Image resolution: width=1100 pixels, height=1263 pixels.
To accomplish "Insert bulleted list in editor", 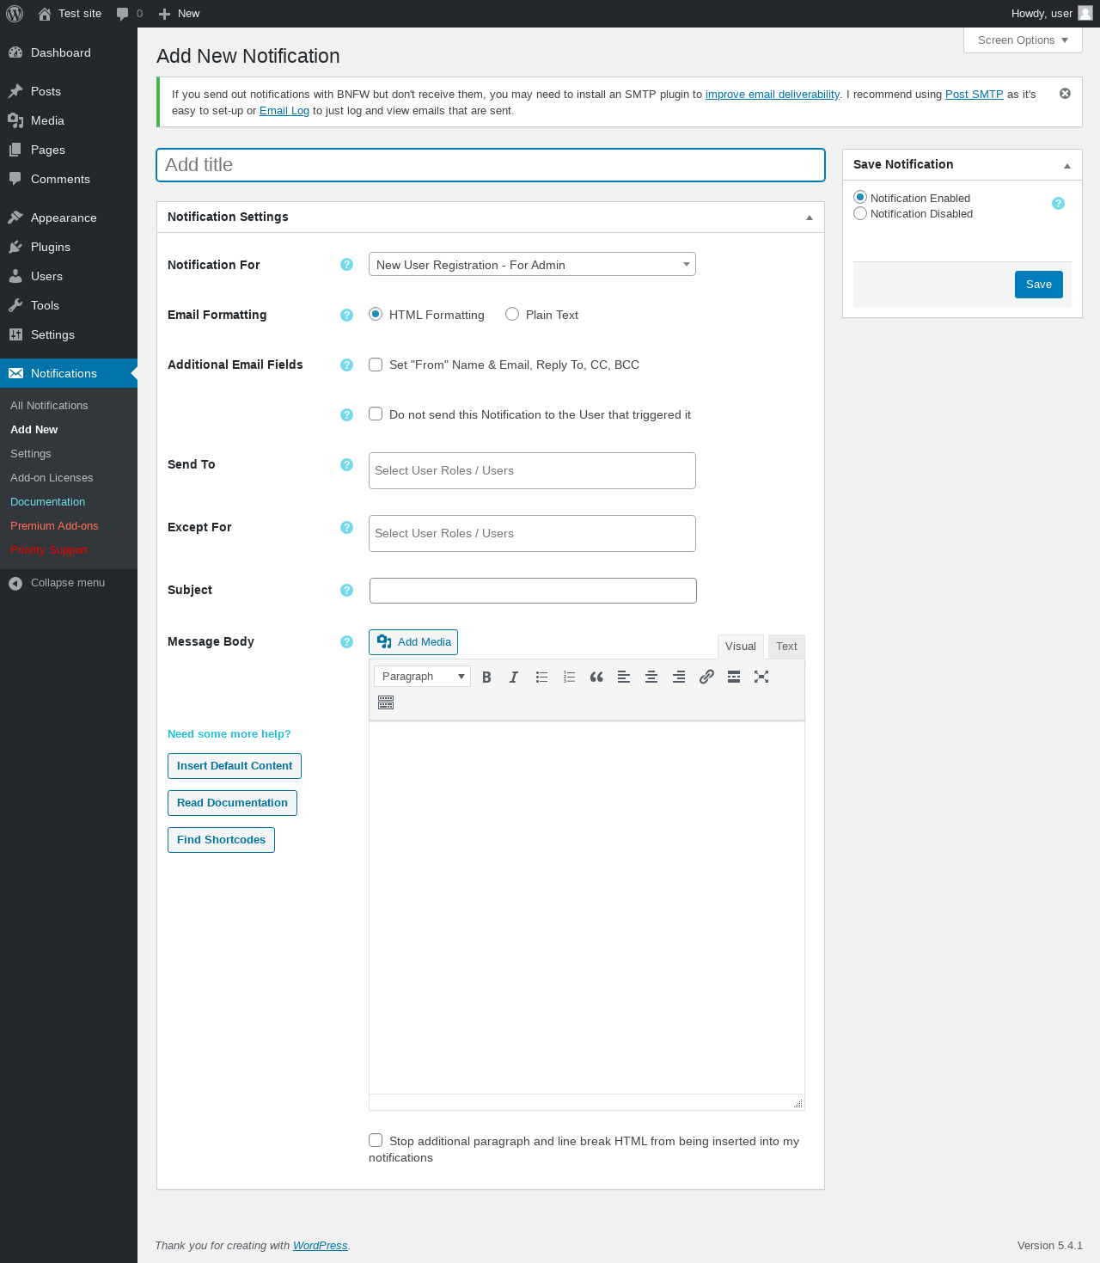I will pos(541,677).
